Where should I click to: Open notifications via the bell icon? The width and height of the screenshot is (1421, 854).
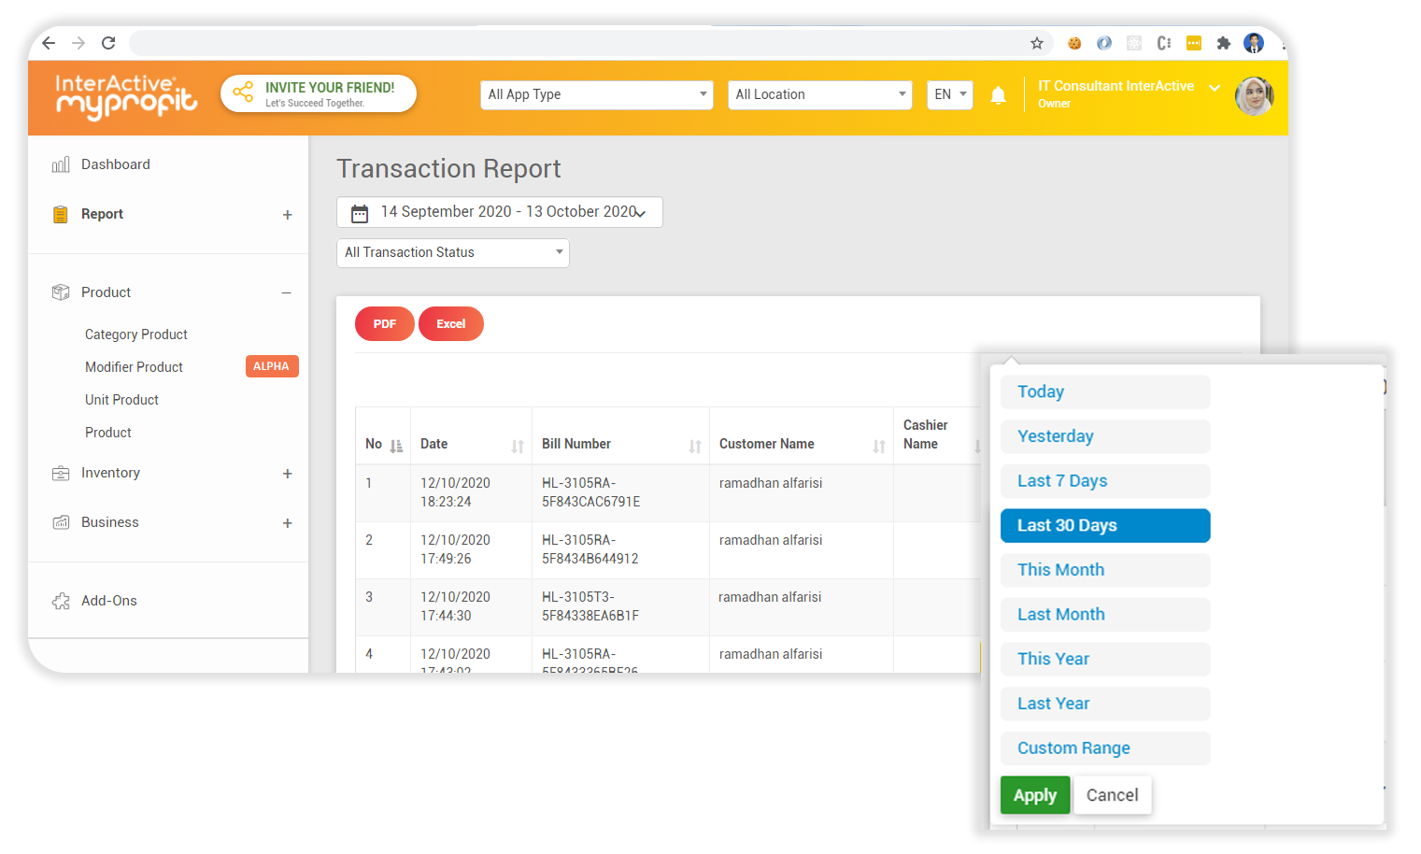tap(998, 94)
